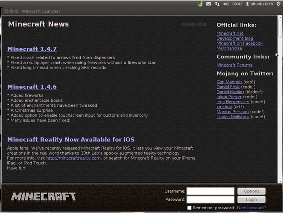The image size is (283, 213).
Task: Open the Need account? link
Action: 251,208
